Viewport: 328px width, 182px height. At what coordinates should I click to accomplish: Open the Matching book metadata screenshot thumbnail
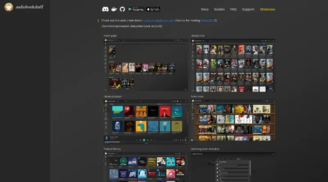pos(233,167)
